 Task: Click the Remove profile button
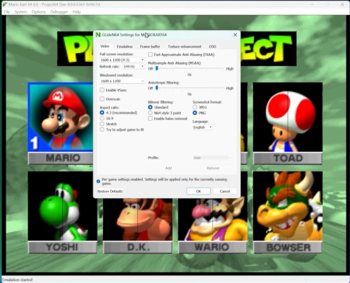[x=213, y=168]
